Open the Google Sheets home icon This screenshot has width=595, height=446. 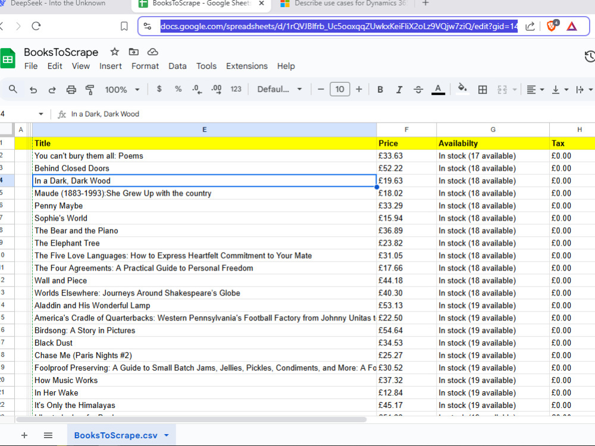[x=7, y=58]
